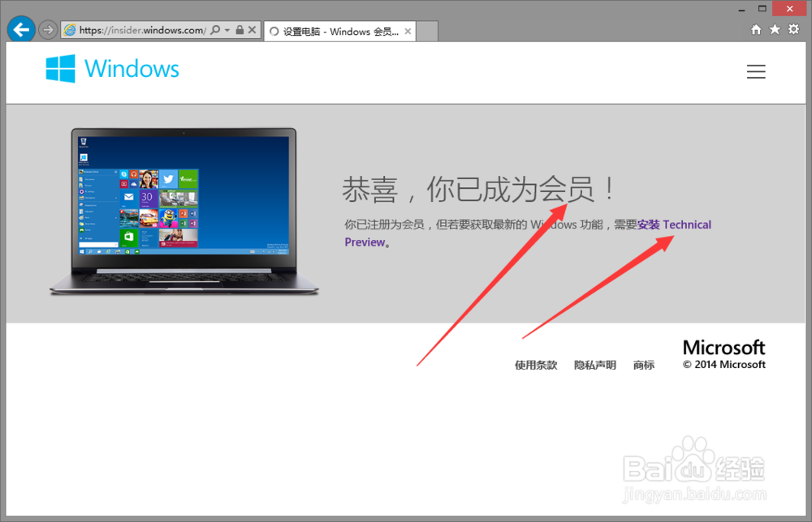This screenshot has width=812, height=522.
Task: Click the search magnifier in address bar
Action: pyautogui.click(x=215, y=30)
